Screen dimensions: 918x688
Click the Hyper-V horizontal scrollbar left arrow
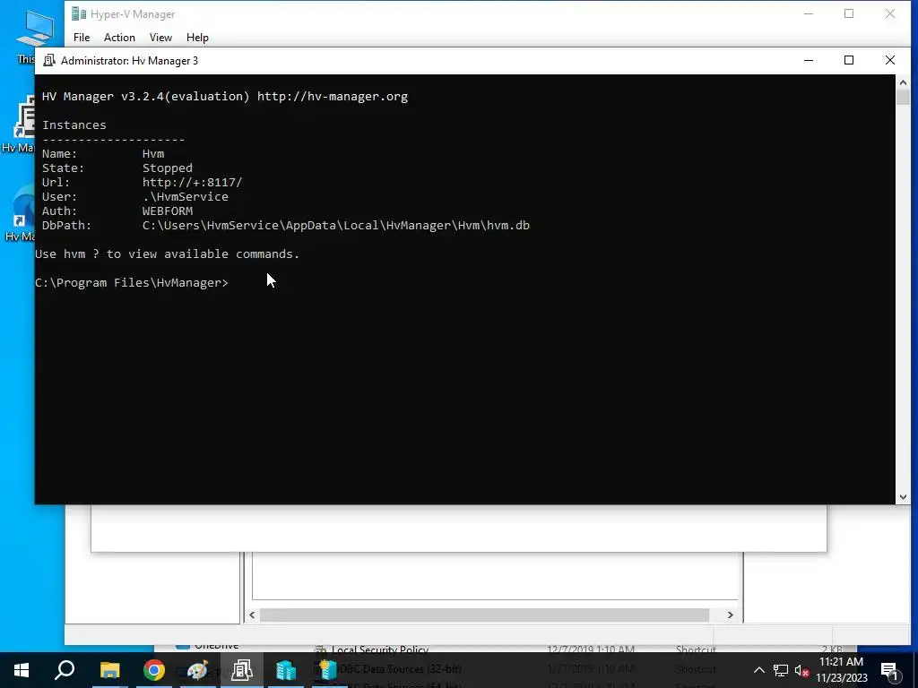tap(252, 615)
